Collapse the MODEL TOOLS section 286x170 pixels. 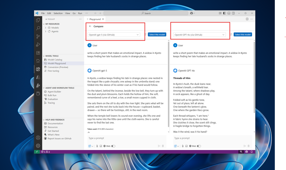tap(44, 56)
